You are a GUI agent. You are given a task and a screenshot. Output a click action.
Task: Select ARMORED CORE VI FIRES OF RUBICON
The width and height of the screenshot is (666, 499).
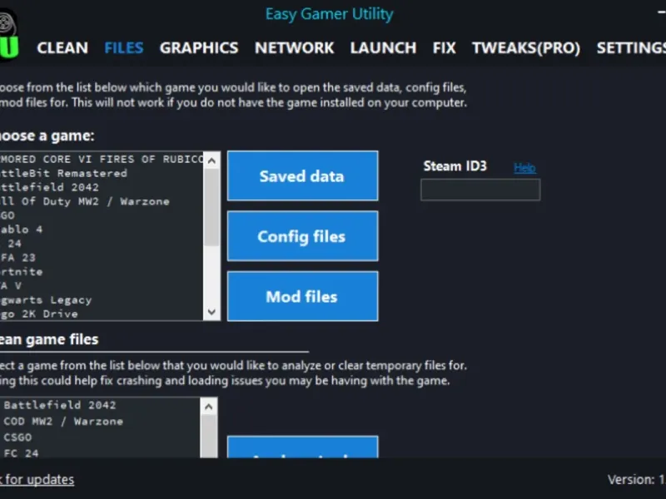102,159
